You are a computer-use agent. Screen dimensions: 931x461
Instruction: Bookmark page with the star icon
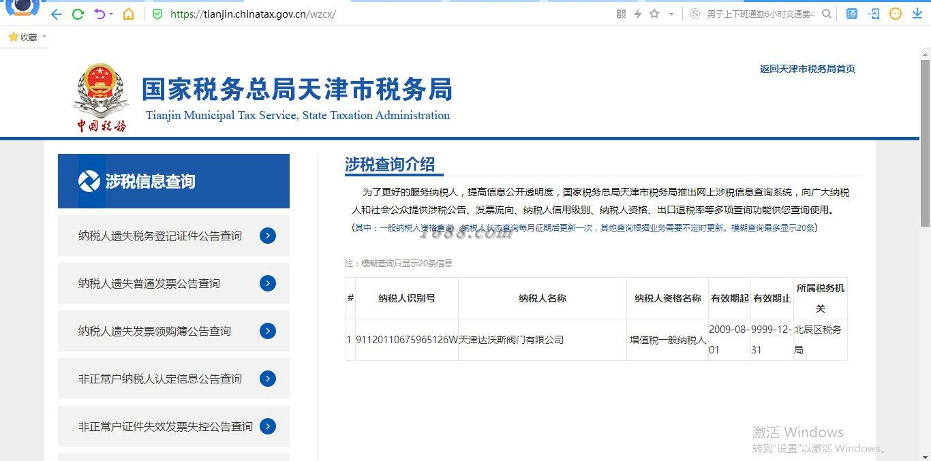[654, 14]
